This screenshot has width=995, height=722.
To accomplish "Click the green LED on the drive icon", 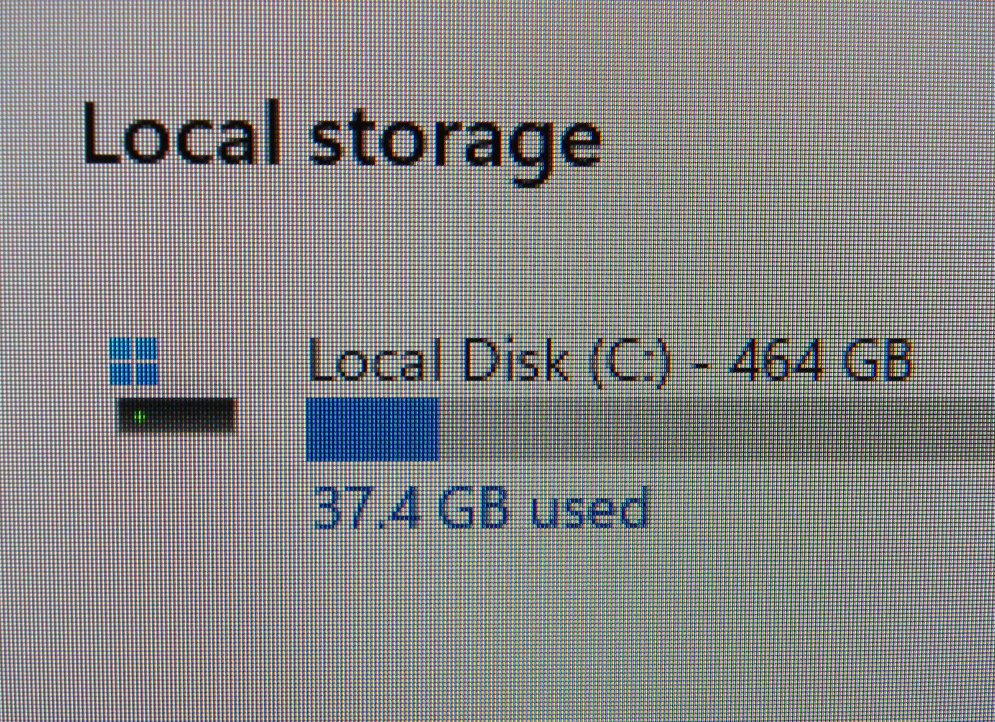I will (x=140, y=417).
